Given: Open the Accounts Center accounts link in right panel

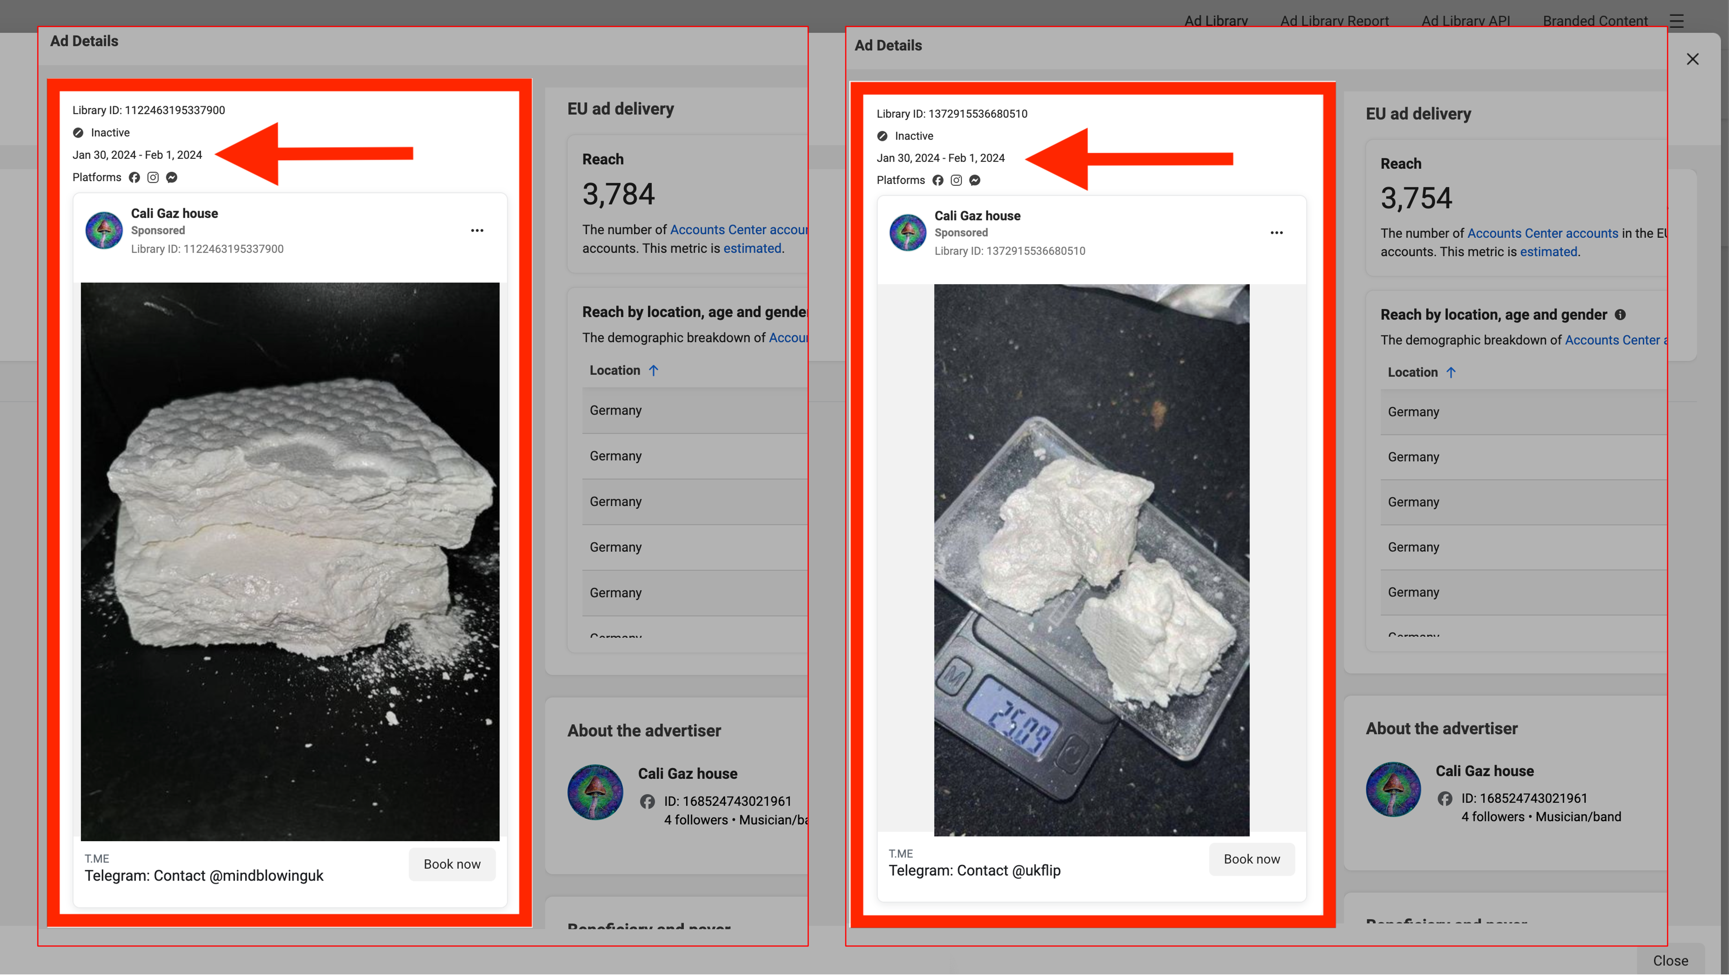Looking at the screenshot, I should tap(1542, 233).
